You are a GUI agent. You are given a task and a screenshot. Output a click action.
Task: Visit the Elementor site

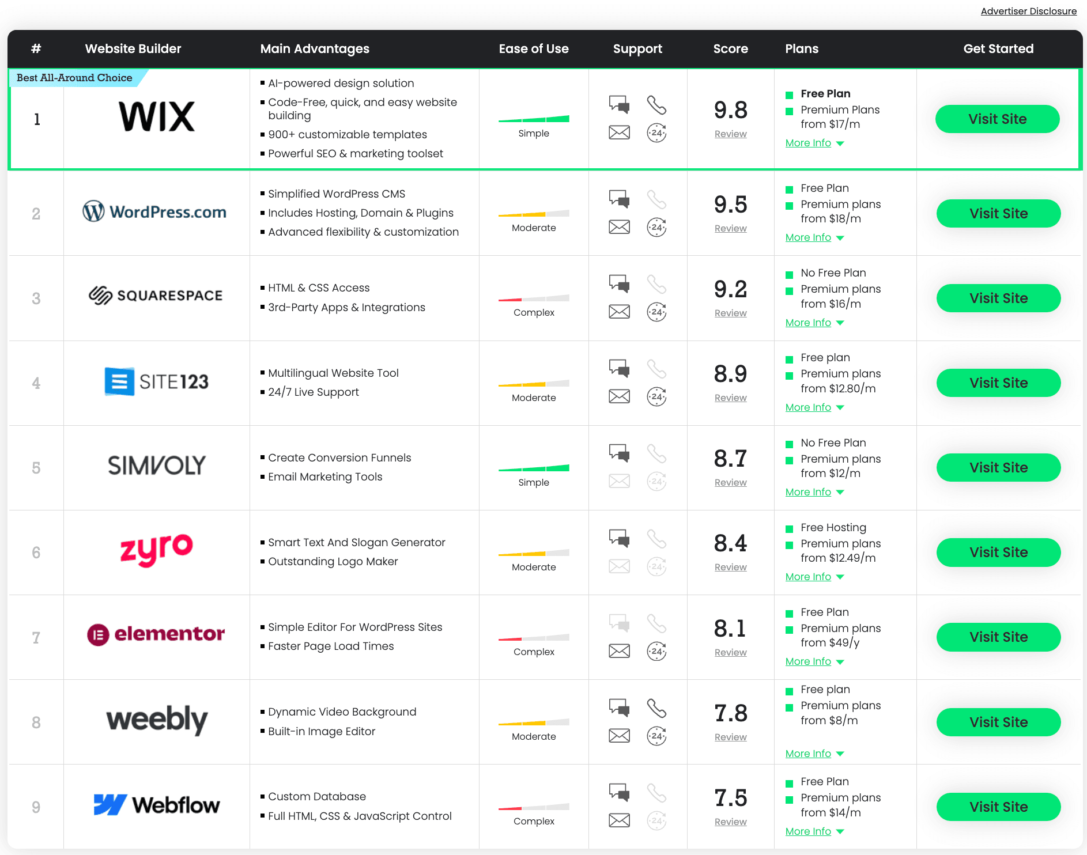998,637
